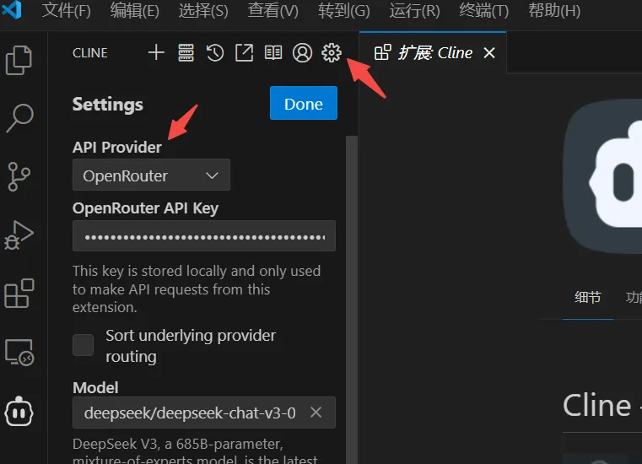This screenshot has height=464, width=642.
Task: Open the Cline robot icon in activity bar
Action: coord(19,411)
